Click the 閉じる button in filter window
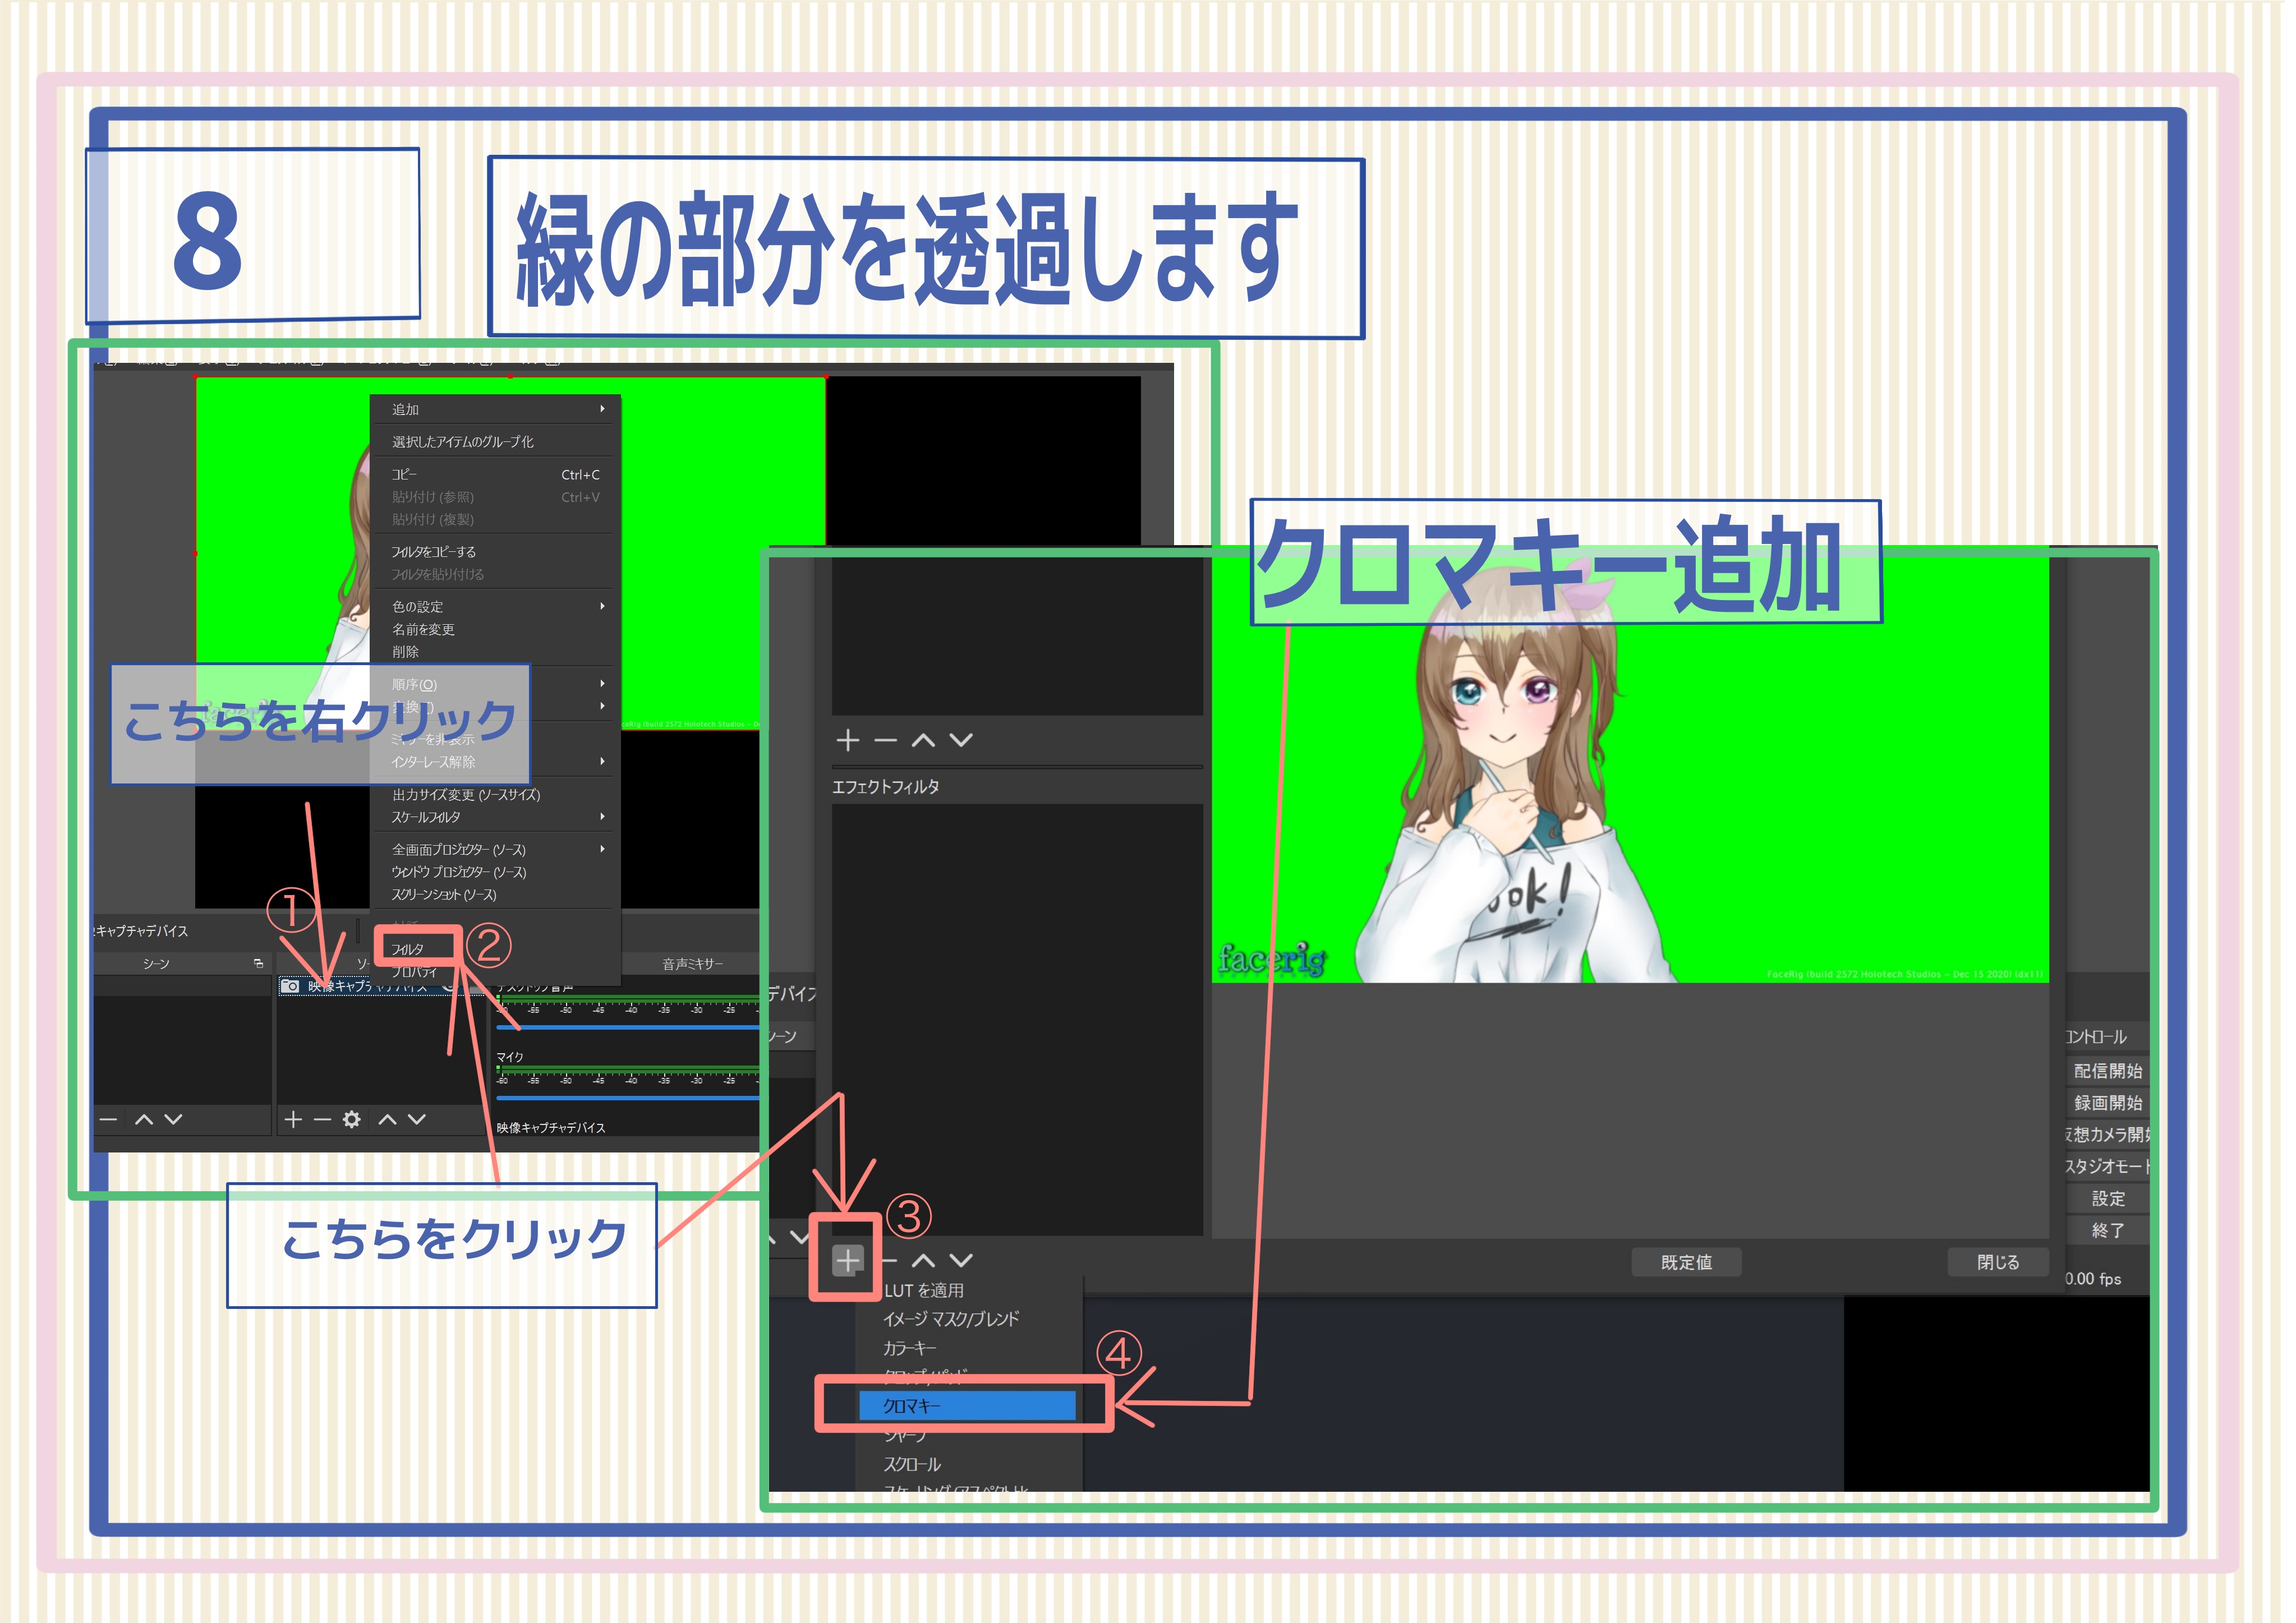The width and height of the screenshot is (2296, 1623). 1997,1263
